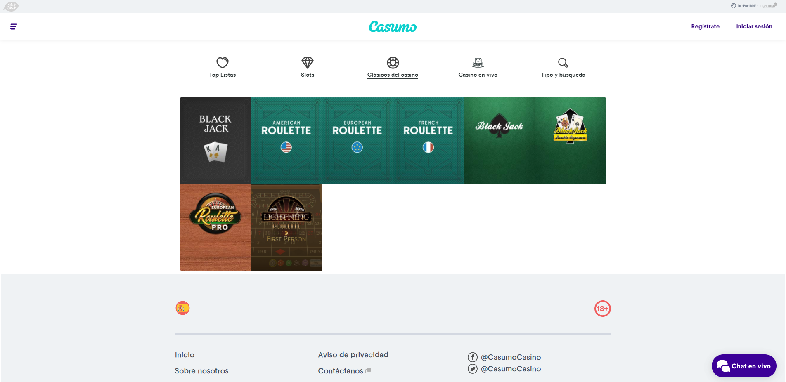This screenshot has width=786, height=382.
Task: Click the AutoProhibición logo
Action: 744,6
